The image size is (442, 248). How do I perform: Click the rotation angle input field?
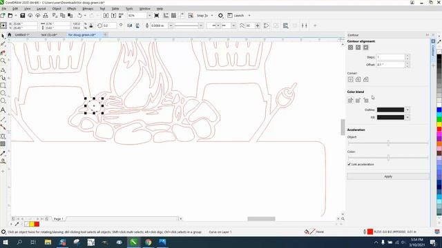tap(110, 25)
